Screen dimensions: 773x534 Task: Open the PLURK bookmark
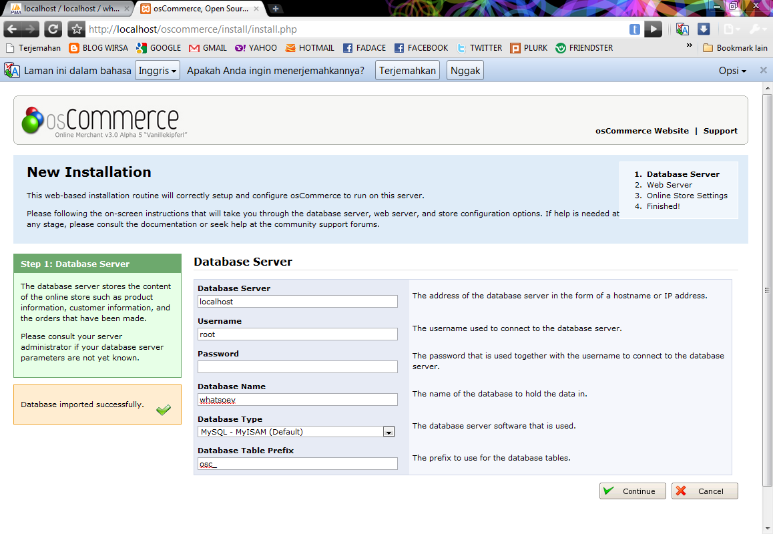[x=529, y=48]
